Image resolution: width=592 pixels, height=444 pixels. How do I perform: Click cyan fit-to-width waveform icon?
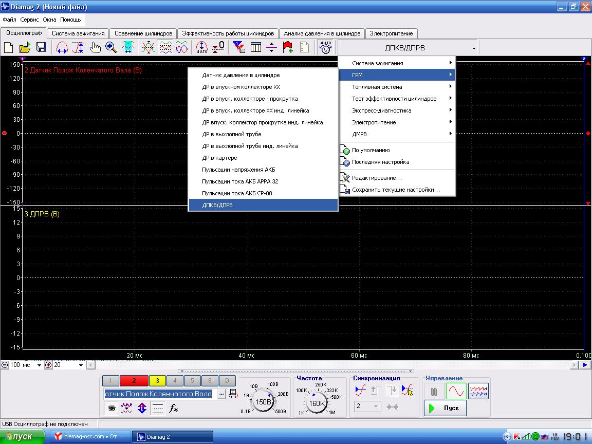pos(128,48)
